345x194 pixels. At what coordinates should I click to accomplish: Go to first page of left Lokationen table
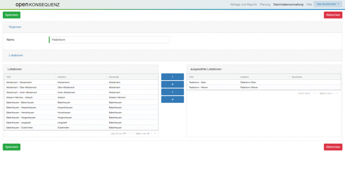tap(130, 134)
